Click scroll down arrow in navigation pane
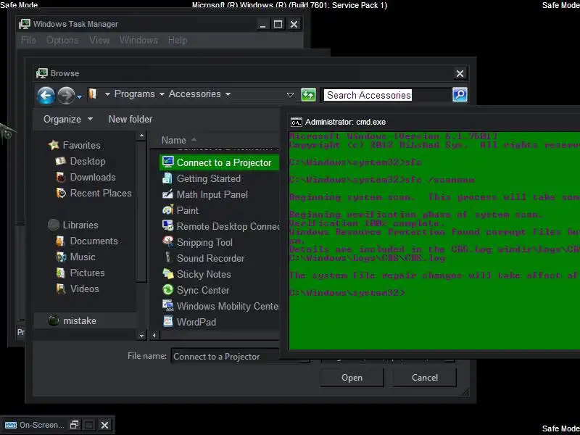 (141, 336)
